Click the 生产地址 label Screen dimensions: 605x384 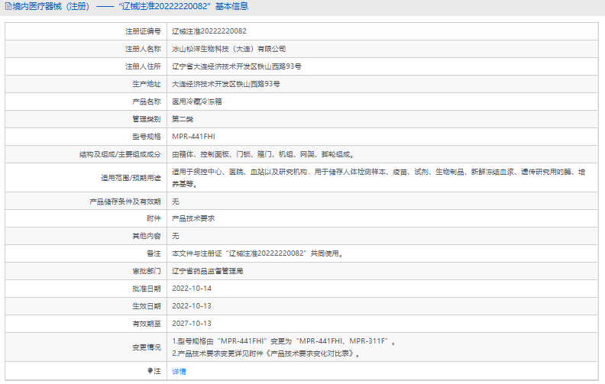click(147, 84)
